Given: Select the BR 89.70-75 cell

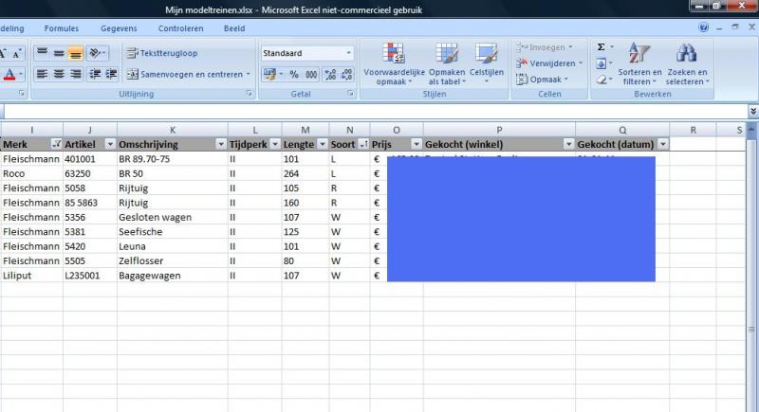Looking at the screenshot, I should coord(173,159).
